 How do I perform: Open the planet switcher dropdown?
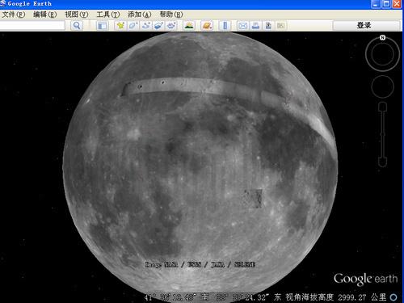[x=207, y=26]
